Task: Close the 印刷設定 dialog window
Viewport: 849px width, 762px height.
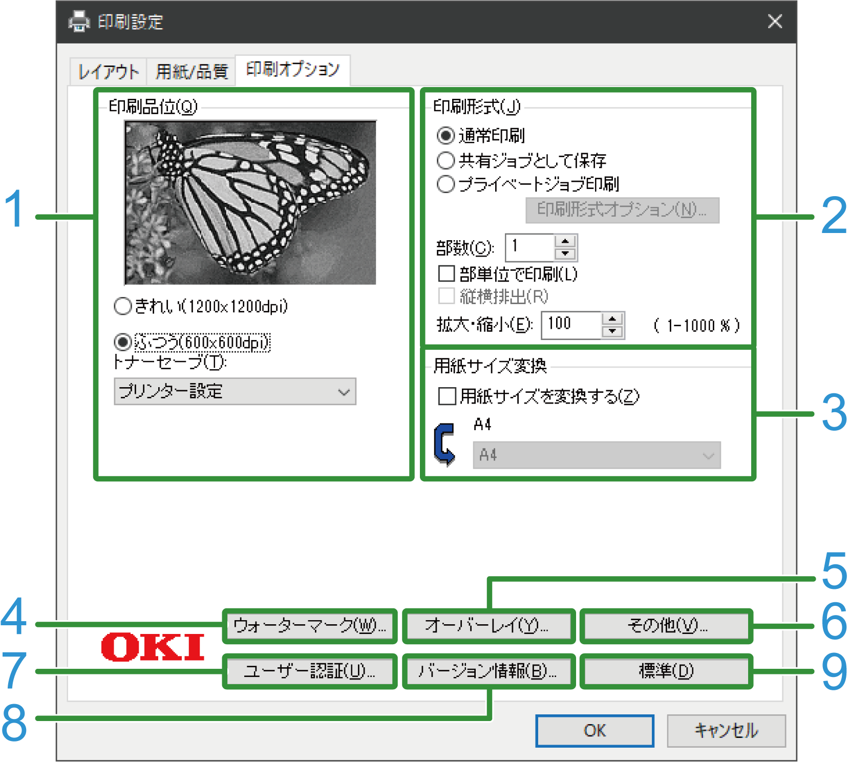Action: 775,22
